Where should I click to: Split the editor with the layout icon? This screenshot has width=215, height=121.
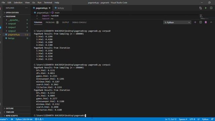(x=211, y=8)
